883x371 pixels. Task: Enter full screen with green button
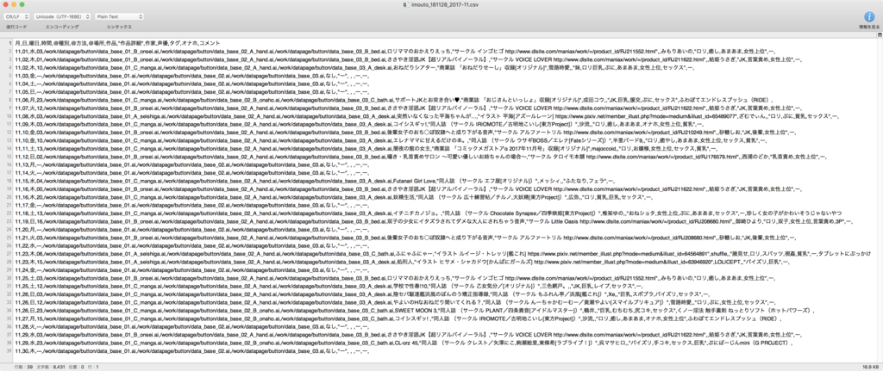pyautogui.click(x=22, y=4)
